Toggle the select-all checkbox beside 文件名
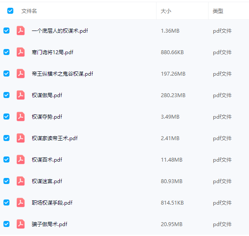Screen dimensions: 249x236 [10, 11]
